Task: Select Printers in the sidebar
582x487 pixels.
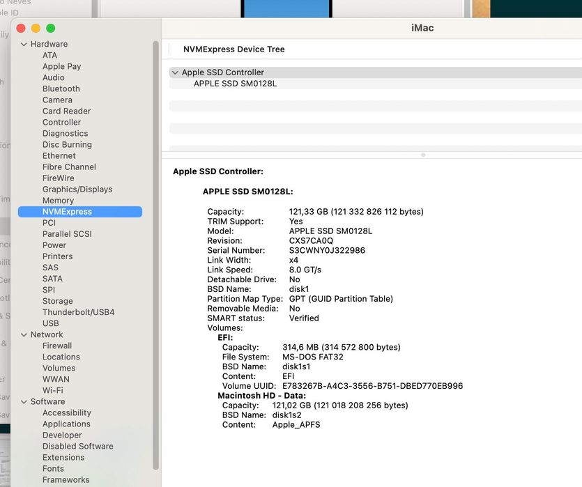Action: pos(58,256)
